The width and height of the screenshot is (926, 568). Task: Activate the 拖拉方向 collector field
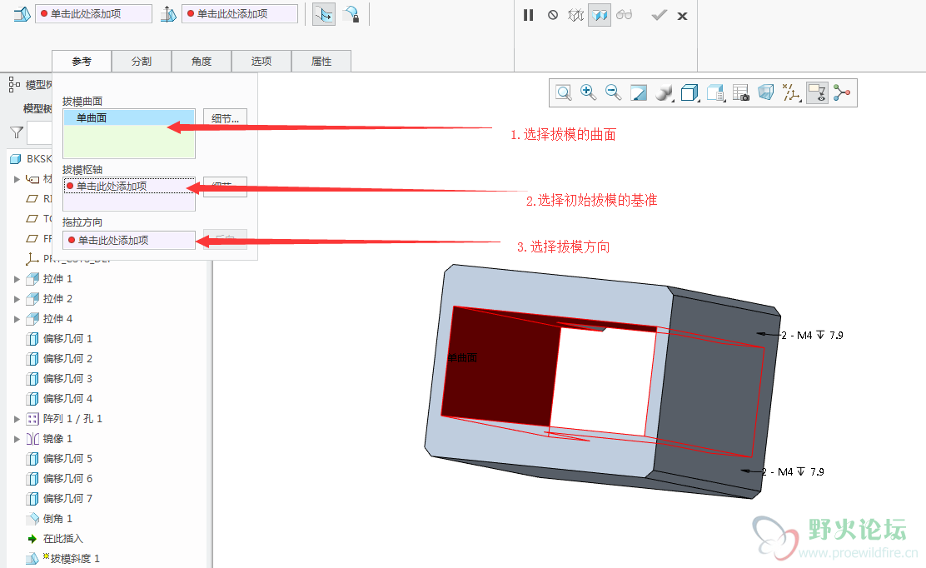[129, 241]
